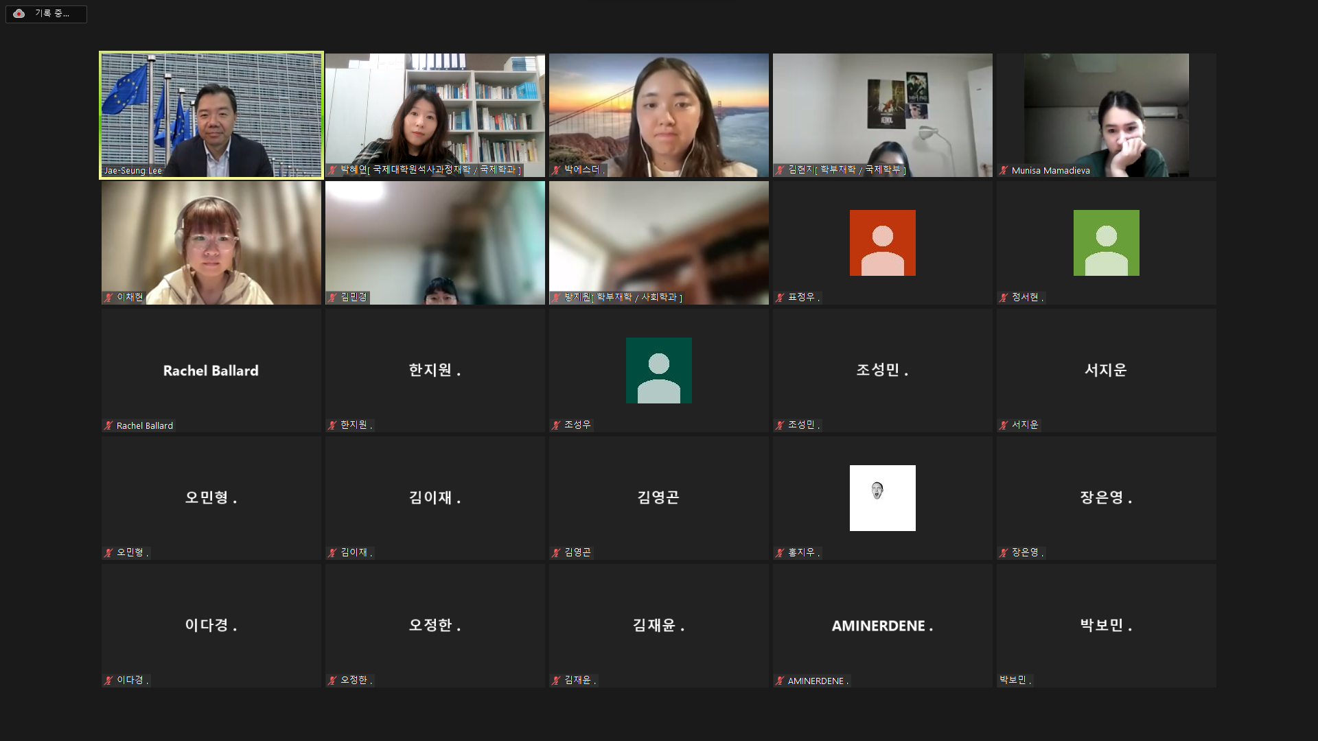
Task: Click the 기록 중 recording status label
Action: coord(52,14)
